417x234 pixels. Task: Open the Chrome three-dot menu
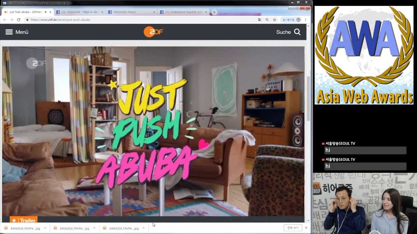tap(305, 20)
